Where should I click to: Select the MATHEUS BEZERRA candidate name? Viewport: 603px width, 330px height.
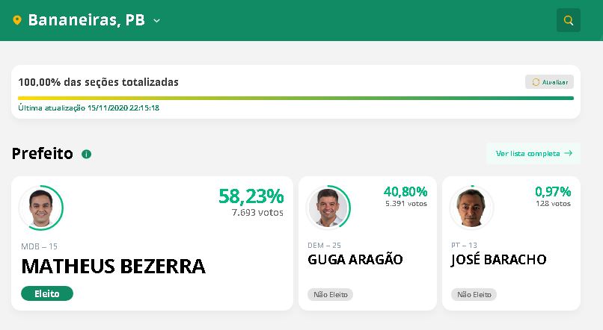click(113, 266)
